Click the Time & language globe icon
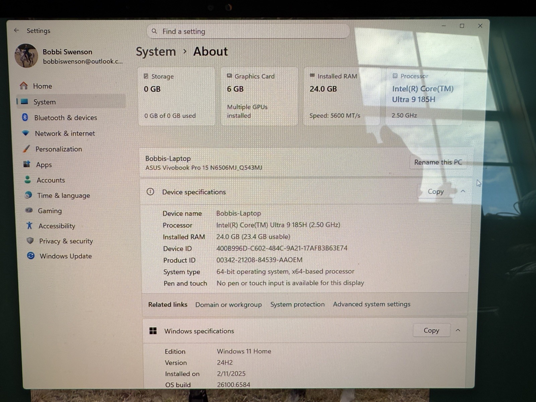536x402 pixels. coord(28,195)
